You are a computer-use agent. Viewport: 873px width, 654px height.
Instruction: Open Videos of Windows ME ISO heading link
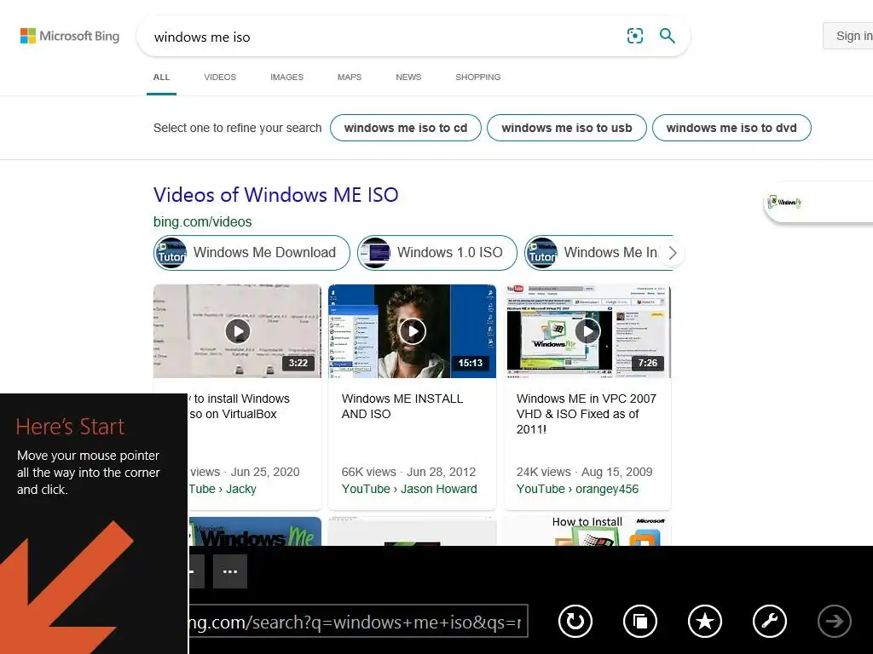276,195
